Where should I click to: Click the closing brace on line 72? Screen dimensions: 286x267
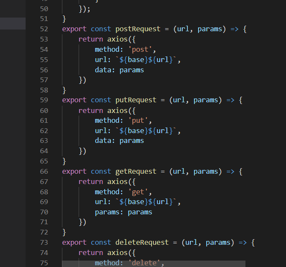[x=64, y=232]
